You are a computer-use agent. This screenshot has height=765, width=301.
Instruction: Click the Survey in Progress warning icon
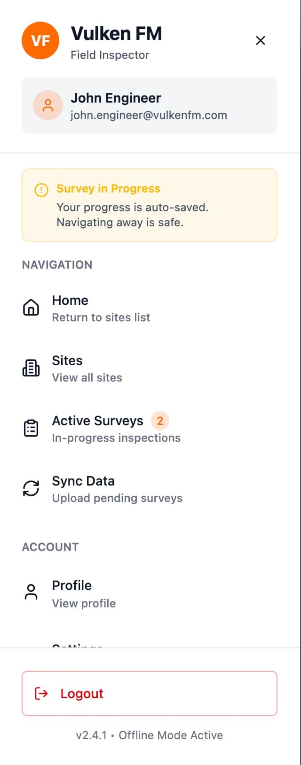(x=41, y=190)
